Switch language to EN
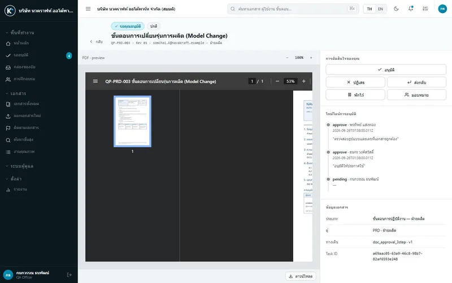 coord(380,9)
